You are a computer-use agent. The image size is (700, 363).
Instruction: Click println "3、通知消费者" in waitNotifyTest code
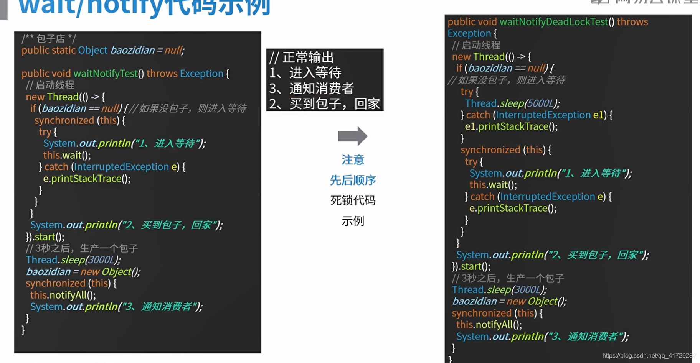(x=117, y=307)
